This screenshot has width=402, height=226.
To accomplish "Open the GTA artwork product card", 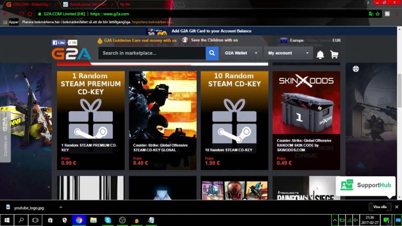I will tap(235, 188).
